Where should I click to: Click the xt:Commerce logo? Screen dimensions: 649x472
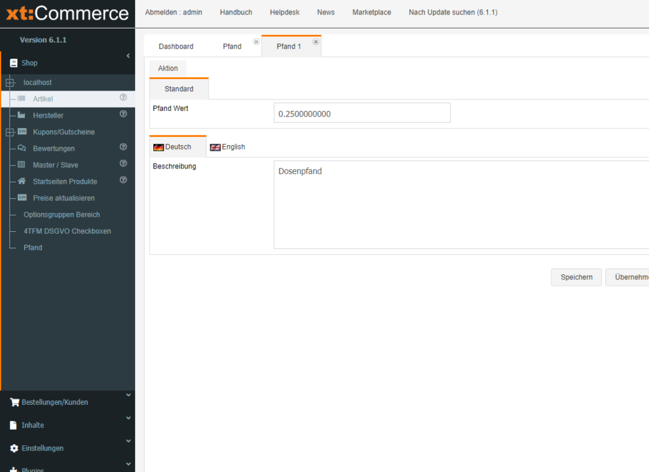(x=67, y=13)
